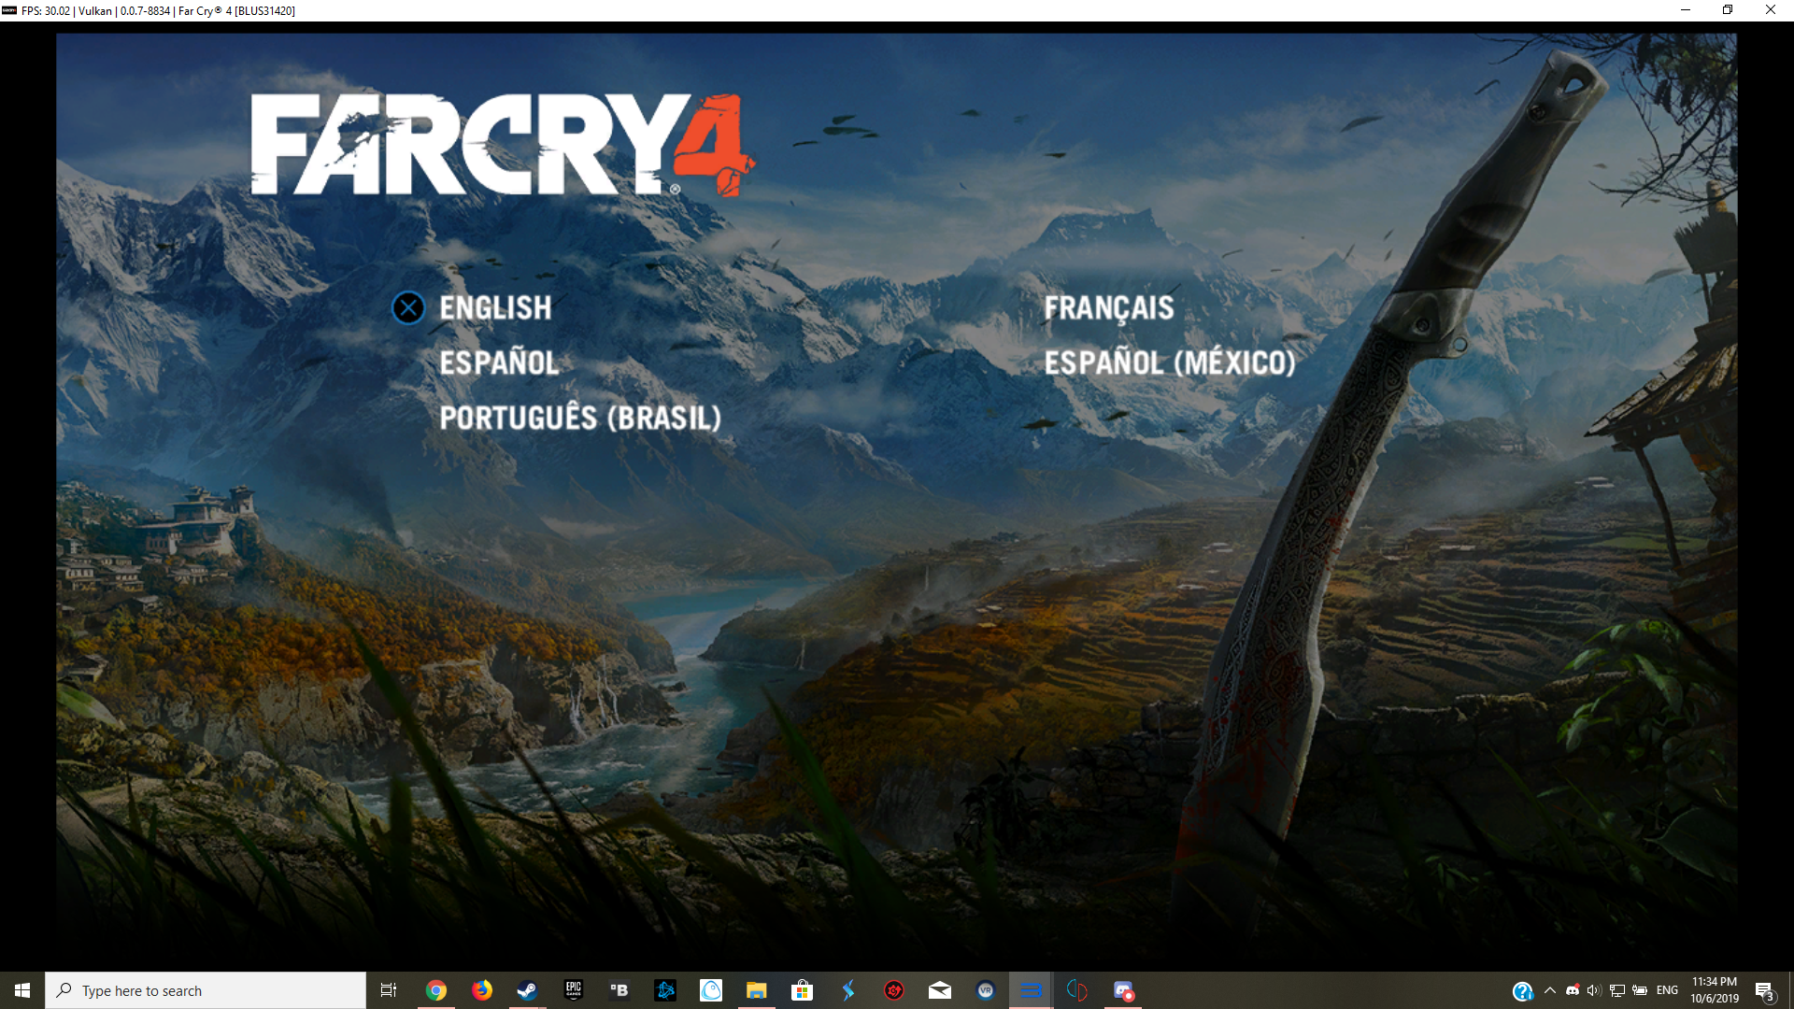The height and width of the screenshot is (1009, 1794).
Task: Open the red gear-shaped taskbar app
Action: [x=894, y=990]
